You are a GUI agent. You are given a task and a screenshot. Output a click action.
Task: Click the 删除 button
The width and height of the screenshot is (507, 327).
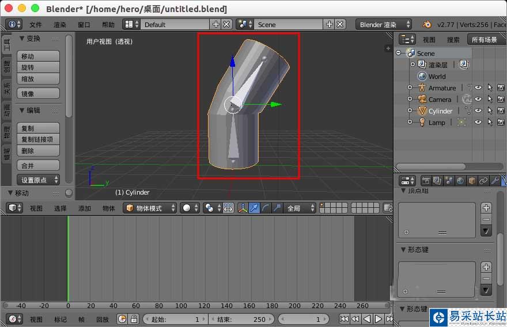[38, 151]
